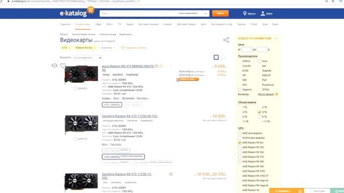The width and height of the screenshot is (344, 193).
Task: Click the share icon next to Видеокарты heading
Action: click(226, 40)
